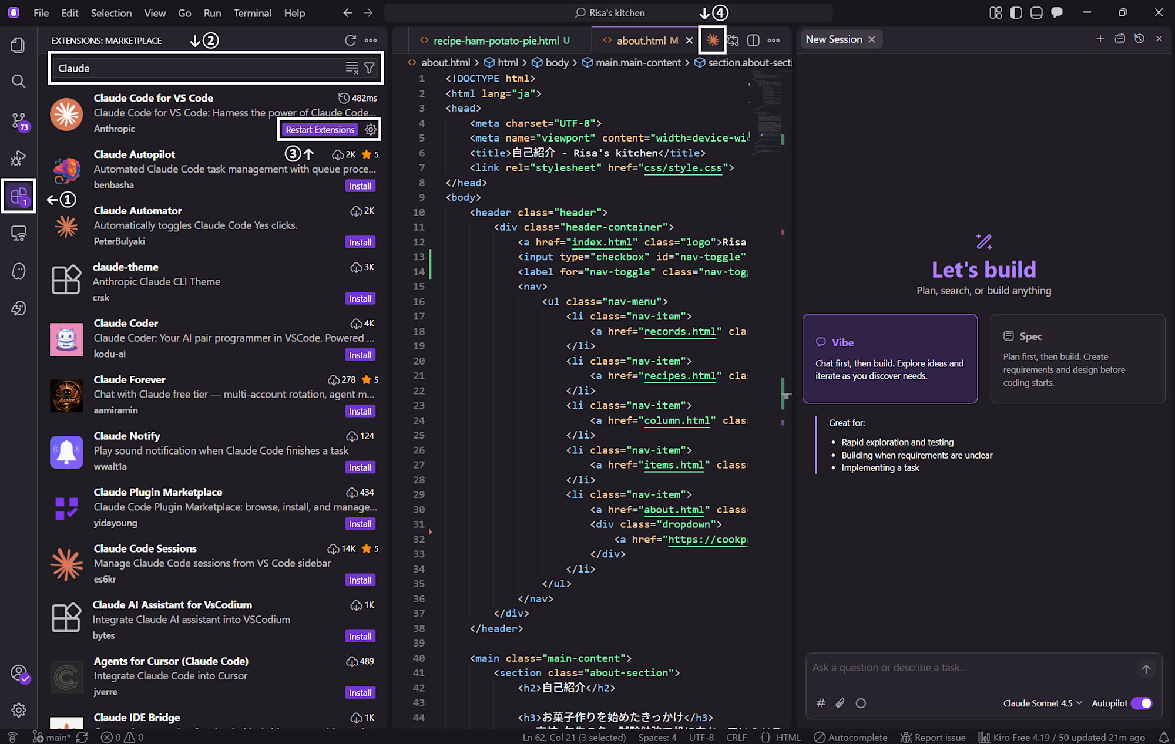The height and width of the screenshot is (744, 1175).
Task: Attach a file with paperclip icon
Action: [x=840, y=703]
